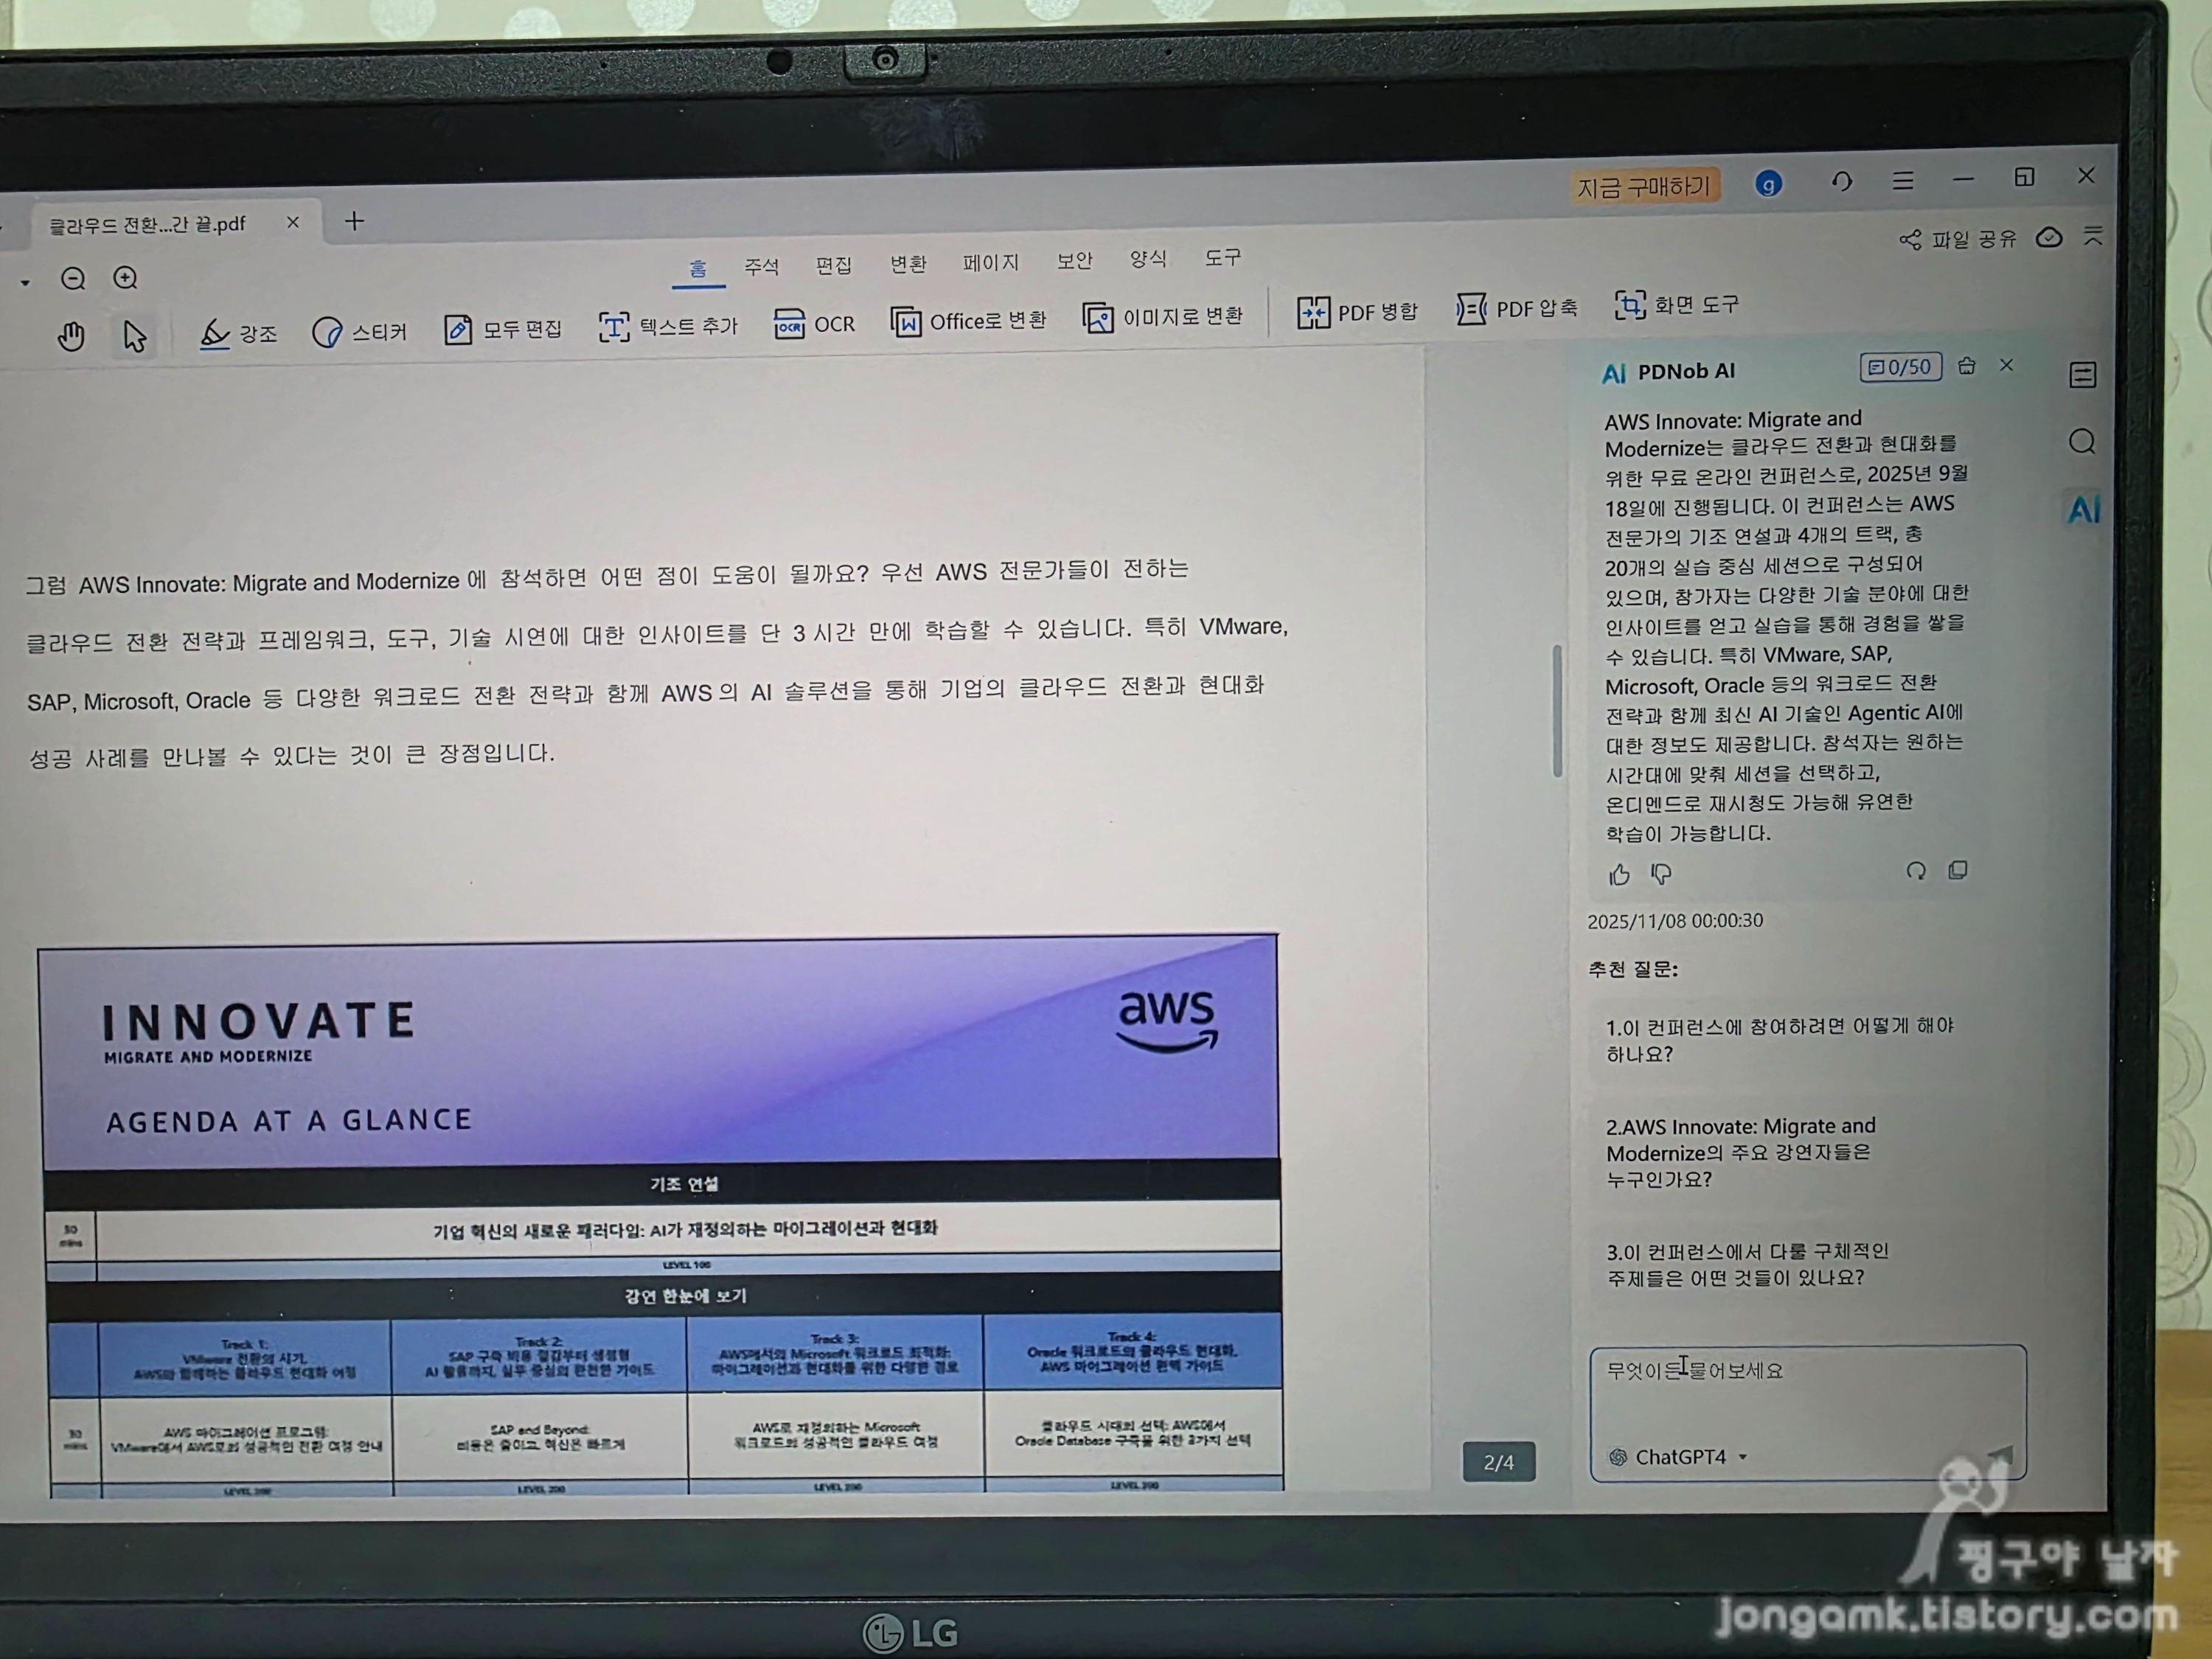Open the sidebar search icon
This screenshot has height=1659, width=2212.
point(2082,441)
